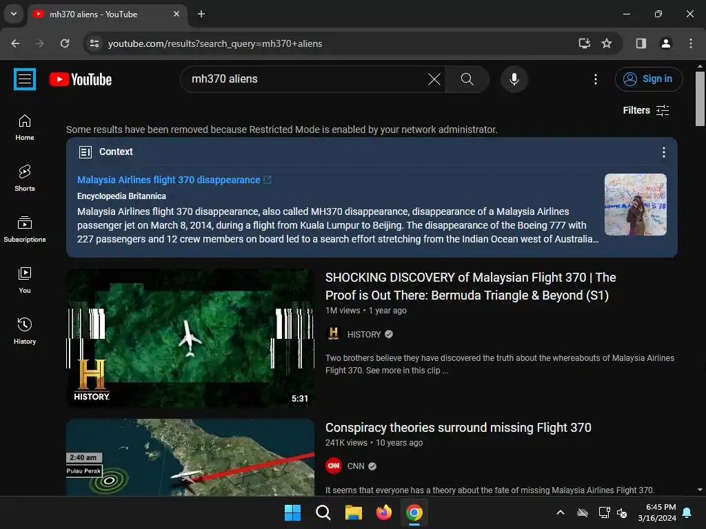Viewport: 706px width, 529px height.
Task: Play the CNN conspiracy theories thumbnail
Action: tap(190, 457)
